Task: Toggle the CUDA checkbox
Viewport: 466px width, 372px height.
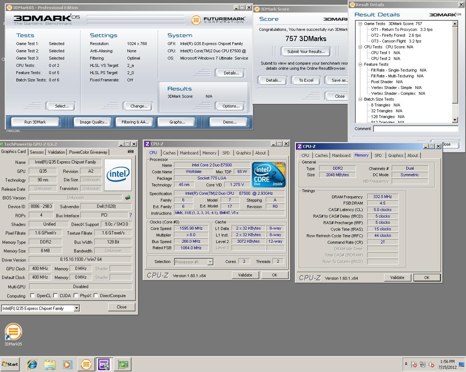Action: 55,296
